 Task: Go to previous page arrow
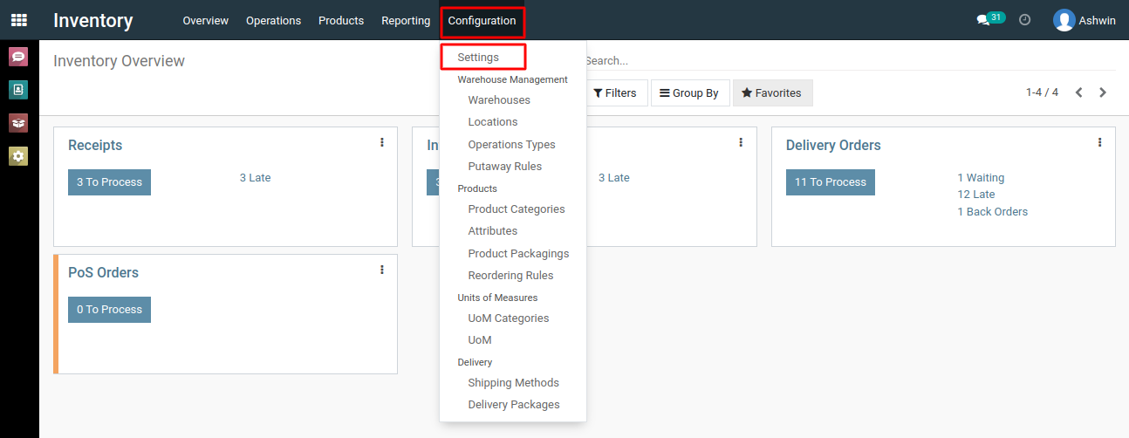coord(1079,92)
